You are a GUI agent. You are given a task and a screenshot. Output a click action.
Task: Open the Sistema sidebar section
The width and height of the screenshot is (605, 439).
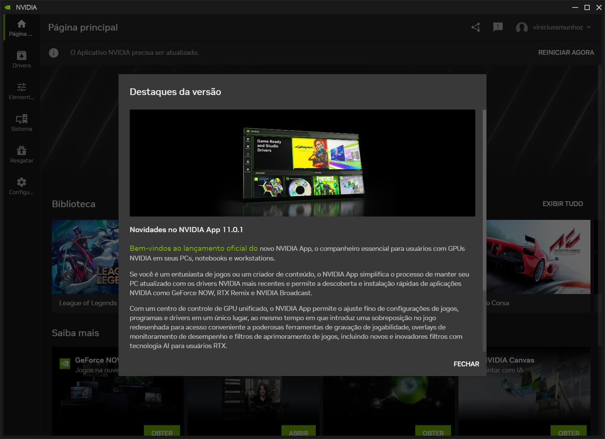pos(22,123)
